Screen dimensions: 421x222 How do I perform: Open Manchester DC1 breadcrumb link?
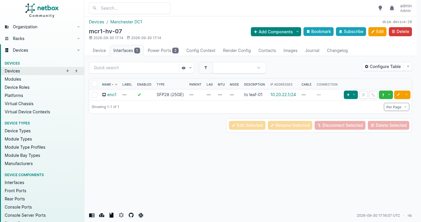(x=126, y=22)
